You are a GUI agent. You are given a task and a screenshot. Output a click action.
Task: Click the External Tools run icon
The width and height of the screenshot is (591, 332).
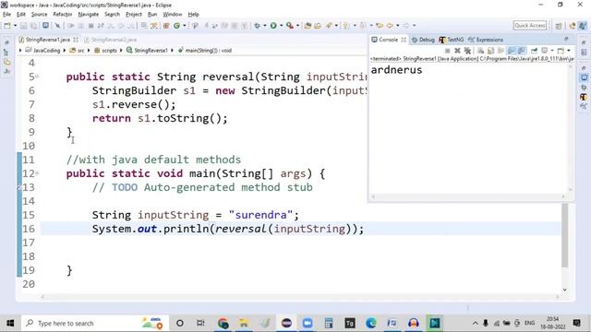click(289, 26)
